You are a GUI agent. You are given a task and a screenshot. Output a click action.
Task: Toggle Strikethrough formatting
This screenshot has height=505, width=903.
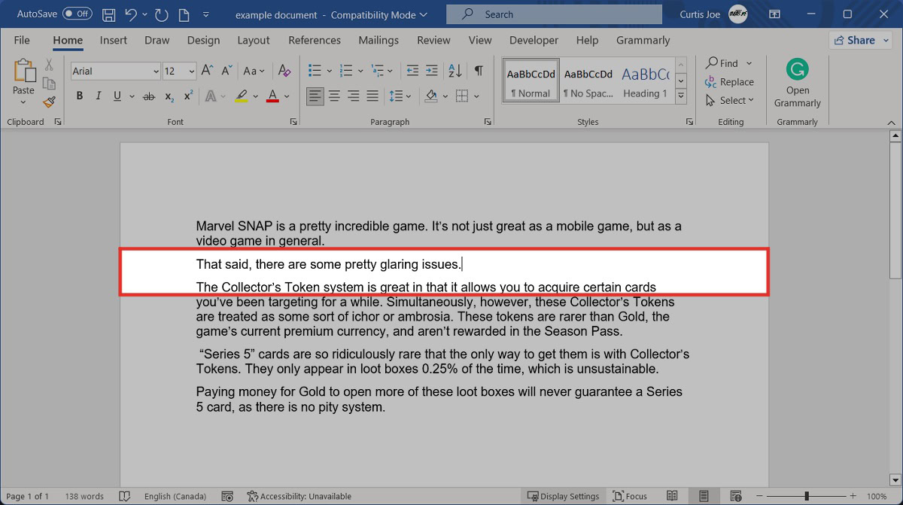[x=149, y=96]
